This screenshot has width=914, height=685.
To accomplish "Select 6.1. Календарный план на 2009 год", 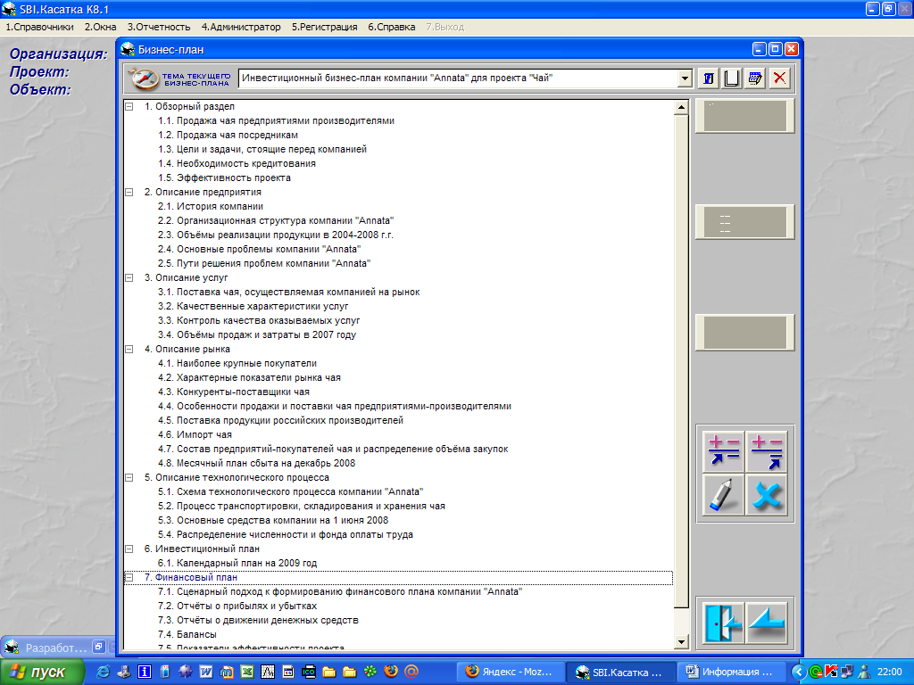I will point(237,564).
